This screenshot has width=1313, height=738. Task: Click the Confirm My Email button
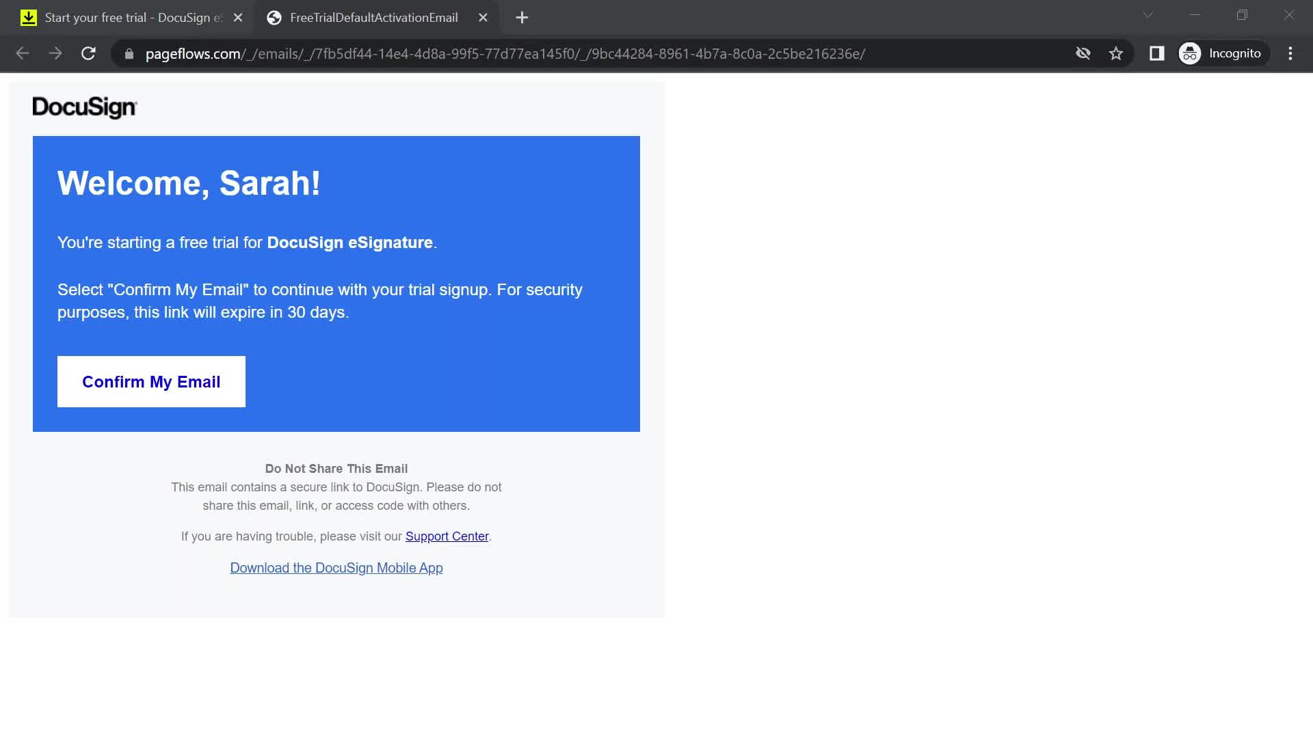click(150, 380)
